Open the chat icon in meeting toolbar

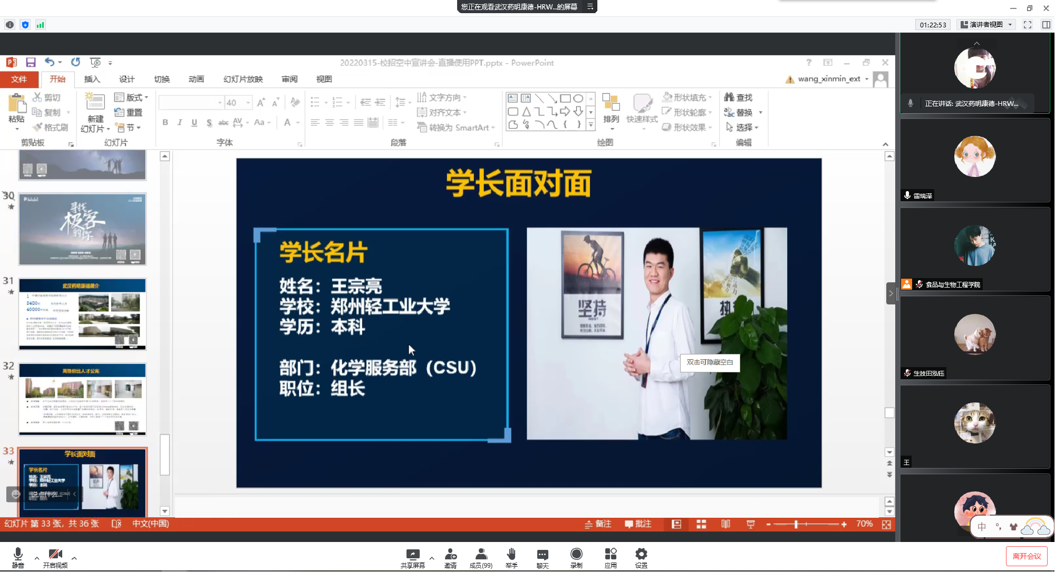pyautogui.click(x=543, y=555)
